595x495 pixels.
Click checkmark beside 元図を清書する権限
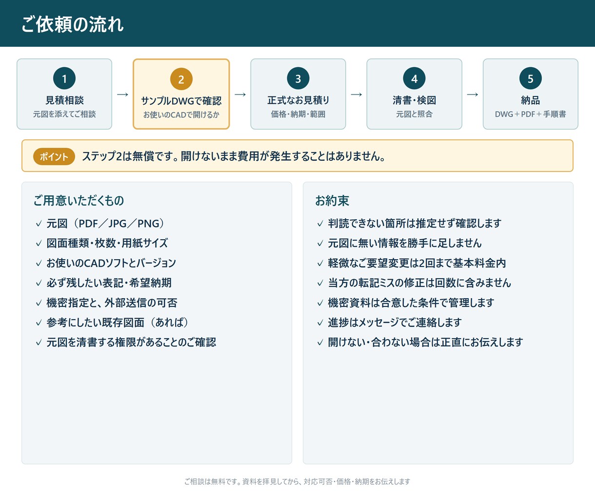[39, 343]
